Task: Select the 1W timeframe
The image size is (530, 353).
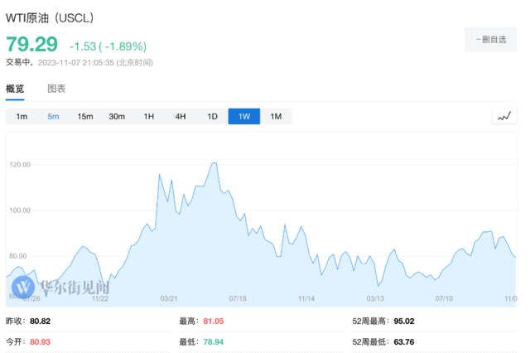Action: [244, 117]
